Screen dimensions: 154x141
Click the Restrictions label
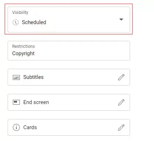click(x=23, y=46)
